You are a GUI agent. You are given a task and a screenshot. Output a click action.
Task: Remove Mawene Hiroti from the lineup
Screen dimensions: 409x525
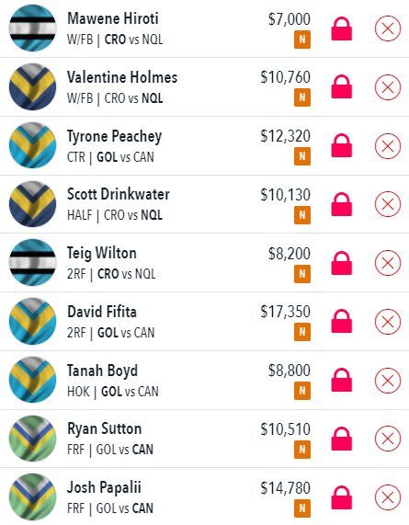(388, 29)
